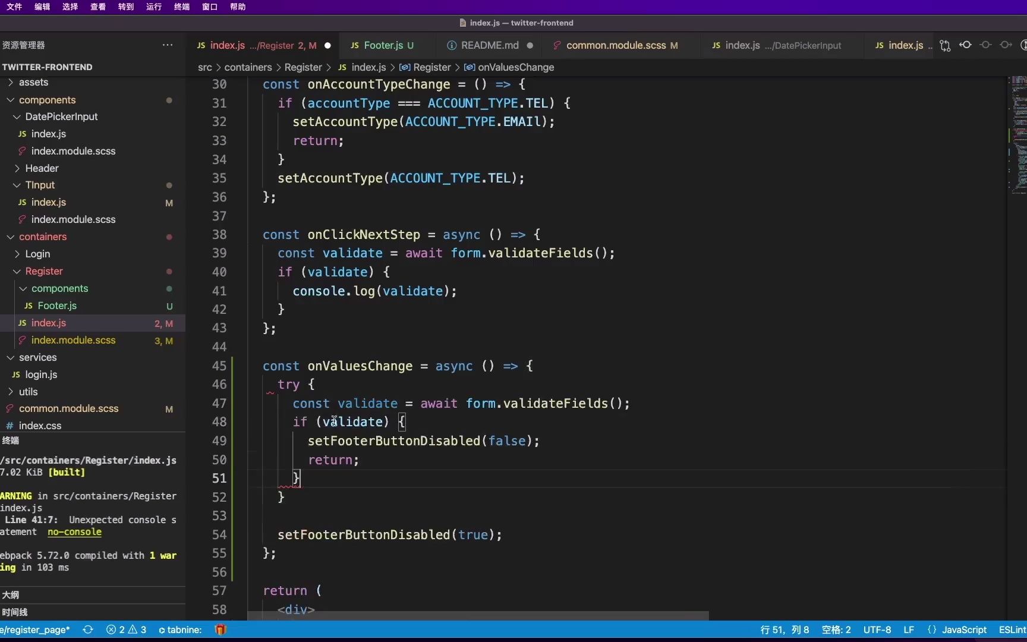
Task: Collapse the services folder
Action: coord(93,357)
